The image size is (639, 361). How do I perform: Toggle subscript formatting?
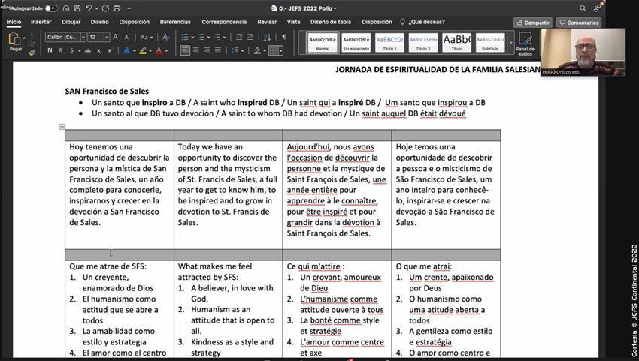click(x=99, y=51)
